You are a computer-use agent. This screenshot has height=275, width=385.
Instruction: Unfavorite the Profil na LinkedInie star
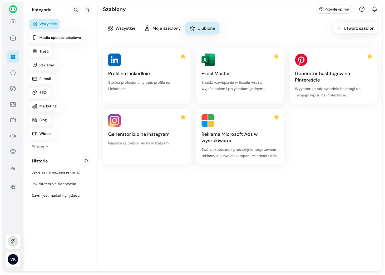(x=183, y=56)
